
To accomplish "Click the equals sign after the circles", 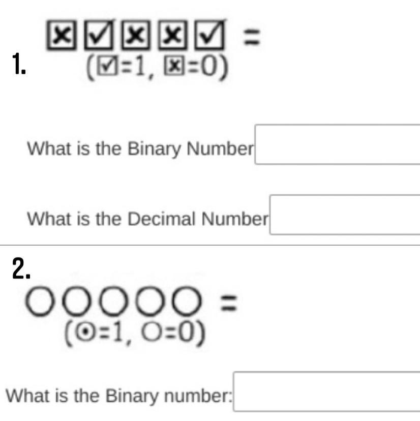I will click(x=229, y=303).
